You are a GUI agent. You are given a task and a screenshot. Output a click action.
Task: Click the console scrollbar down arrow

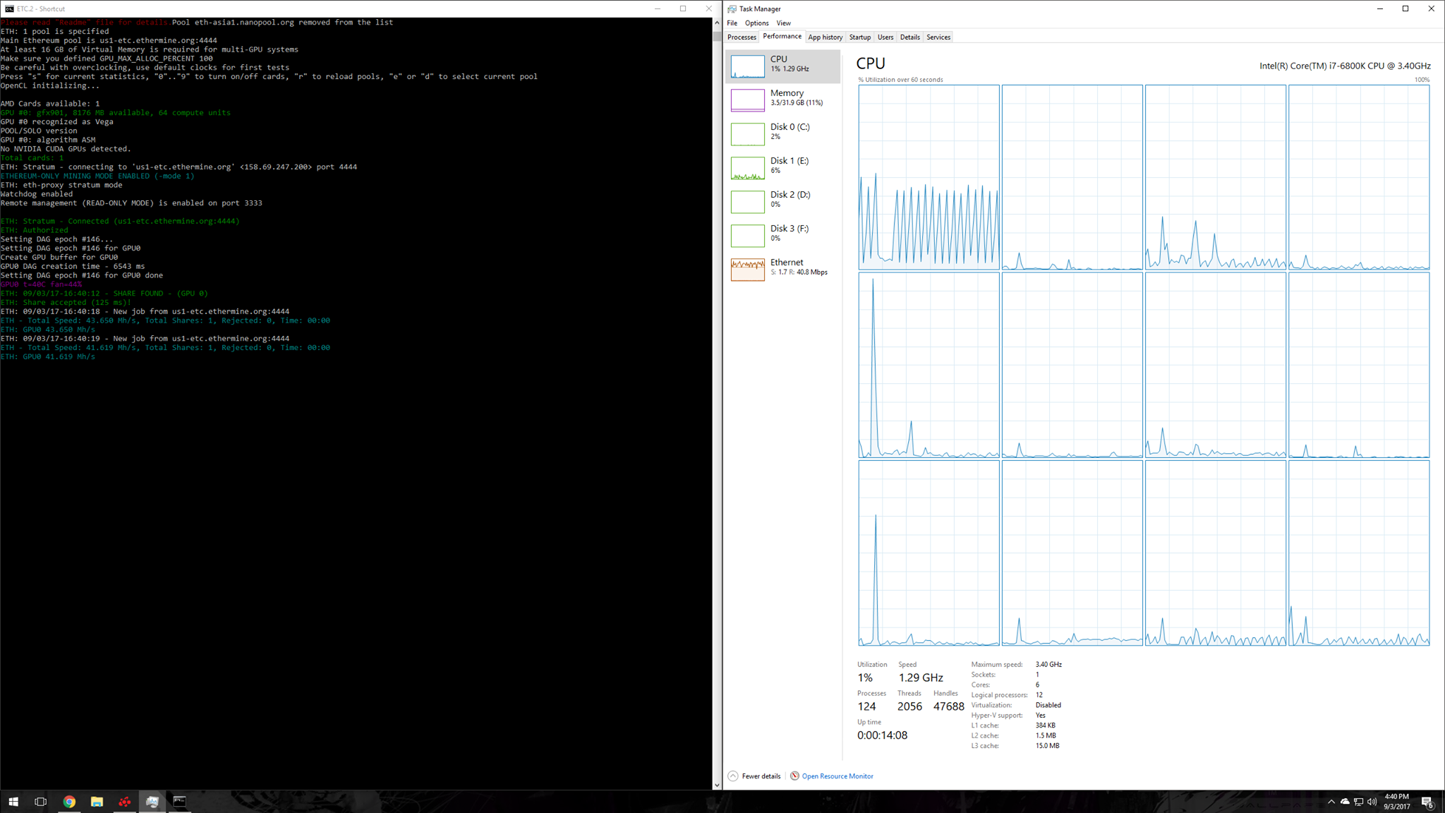point(717,785)
